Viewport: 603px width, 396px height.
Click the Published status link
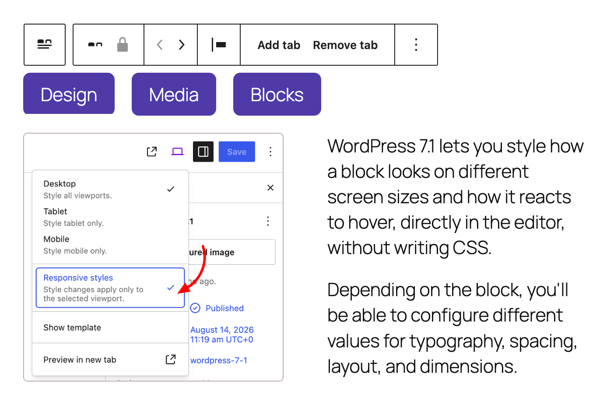point(217,308)
